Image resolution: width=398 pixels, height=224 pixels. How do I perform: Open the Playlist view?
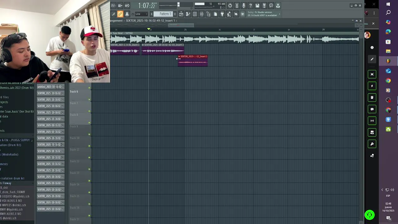pyautogui.click(x=181, y=14)
